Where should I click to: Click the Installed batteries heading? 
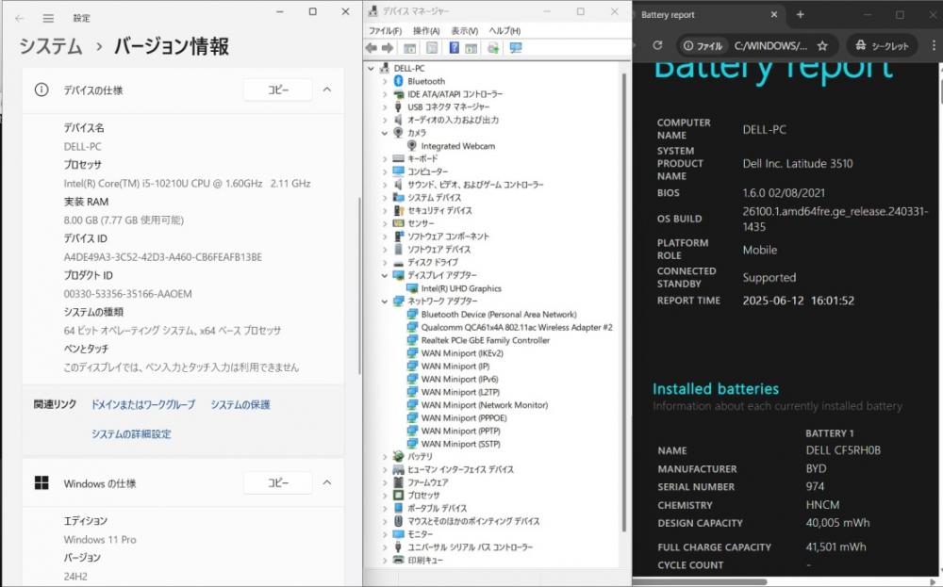(x=716, y=389)
